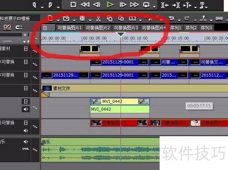228x170 pixels.
Task: Click the timeline playhead marker
Action: click(x=120, y=34)
